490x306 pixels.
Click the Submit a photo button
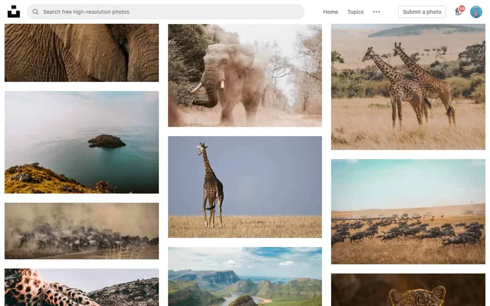tap(422, 12)
